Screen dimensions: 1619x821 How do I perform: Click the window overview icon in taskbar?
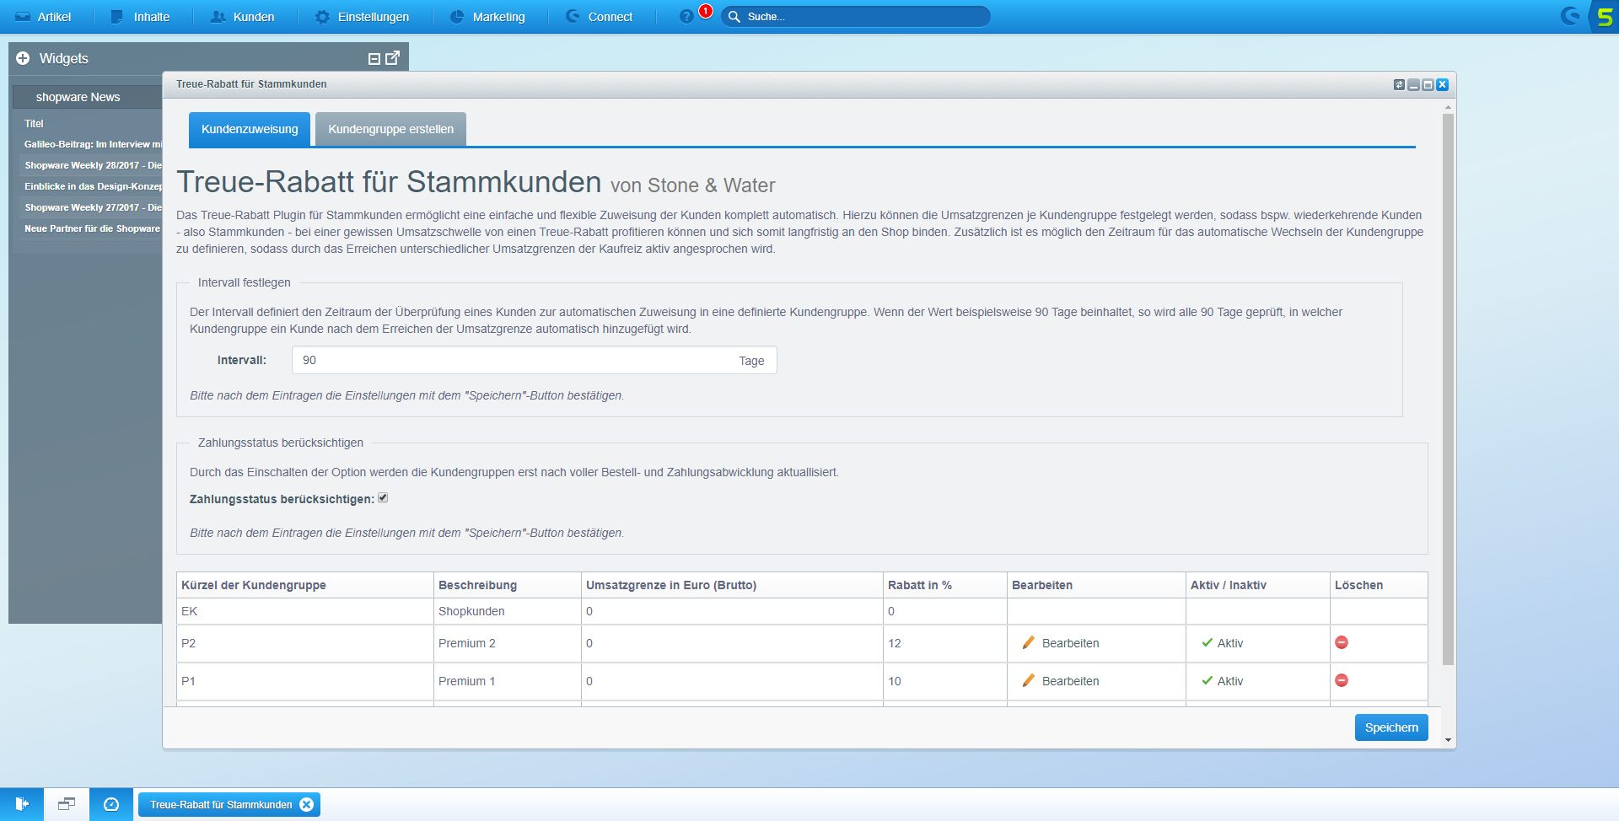click(67, 804)
